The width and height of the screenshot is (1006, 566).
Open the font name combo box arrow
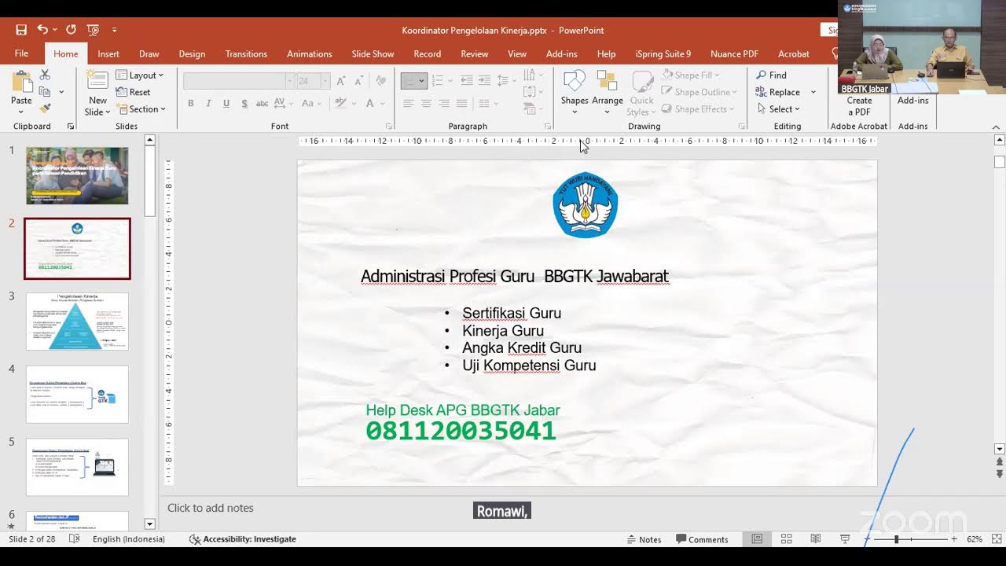tap(290, 81)
